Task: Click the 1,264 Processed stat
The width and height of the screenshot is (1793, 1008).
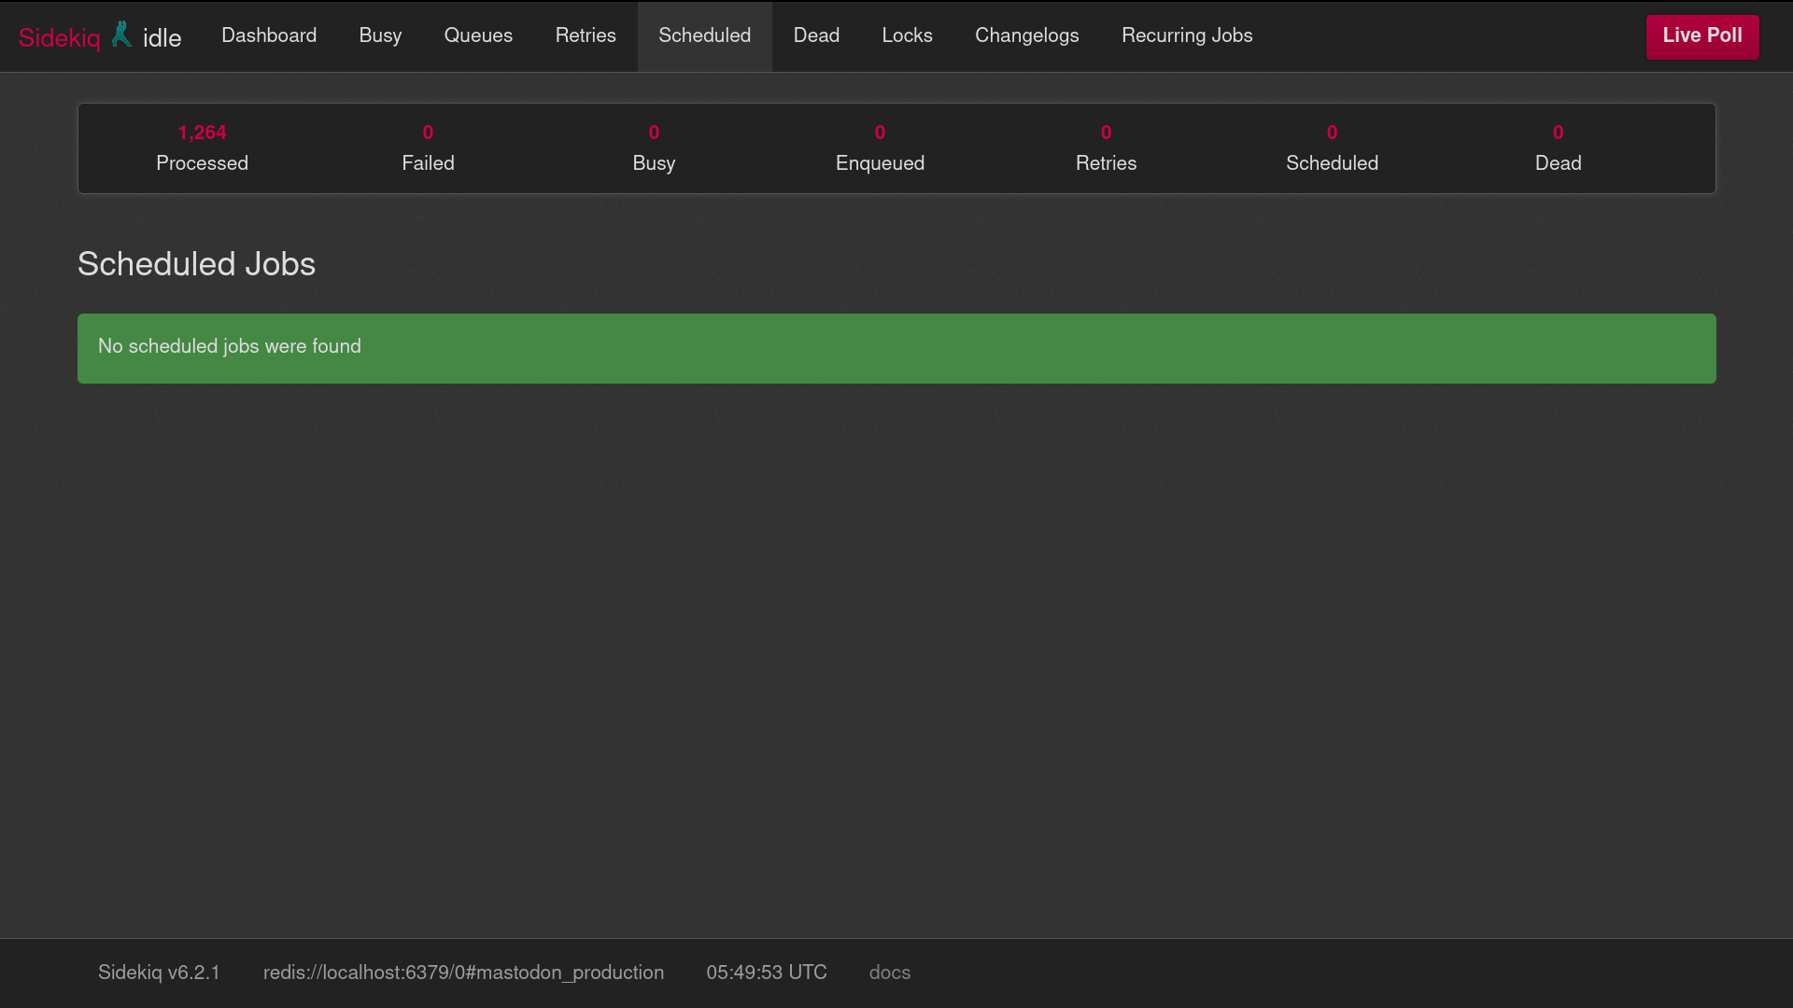Action: 202,147
